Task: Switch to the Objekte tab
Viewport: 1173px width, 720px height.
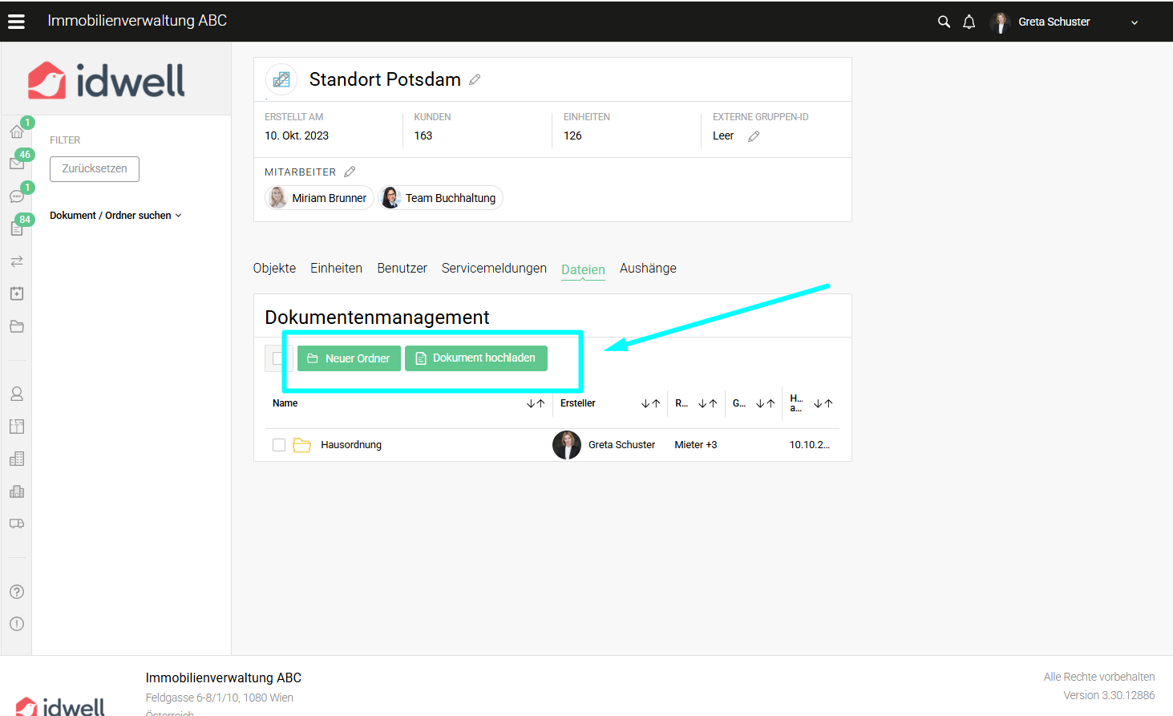Action: point(274,269)
